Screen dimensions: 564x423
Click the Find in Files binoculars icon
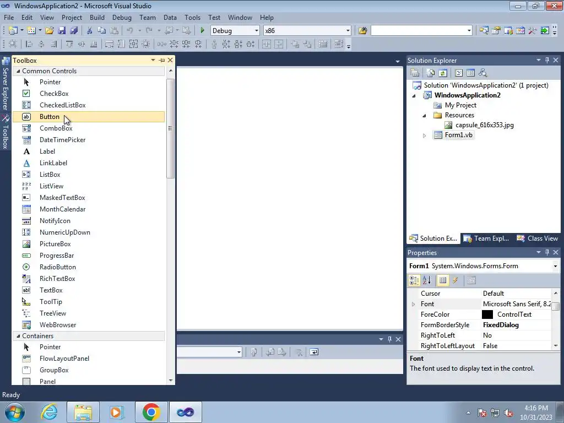pyautogui.click(x=362, y=31)
